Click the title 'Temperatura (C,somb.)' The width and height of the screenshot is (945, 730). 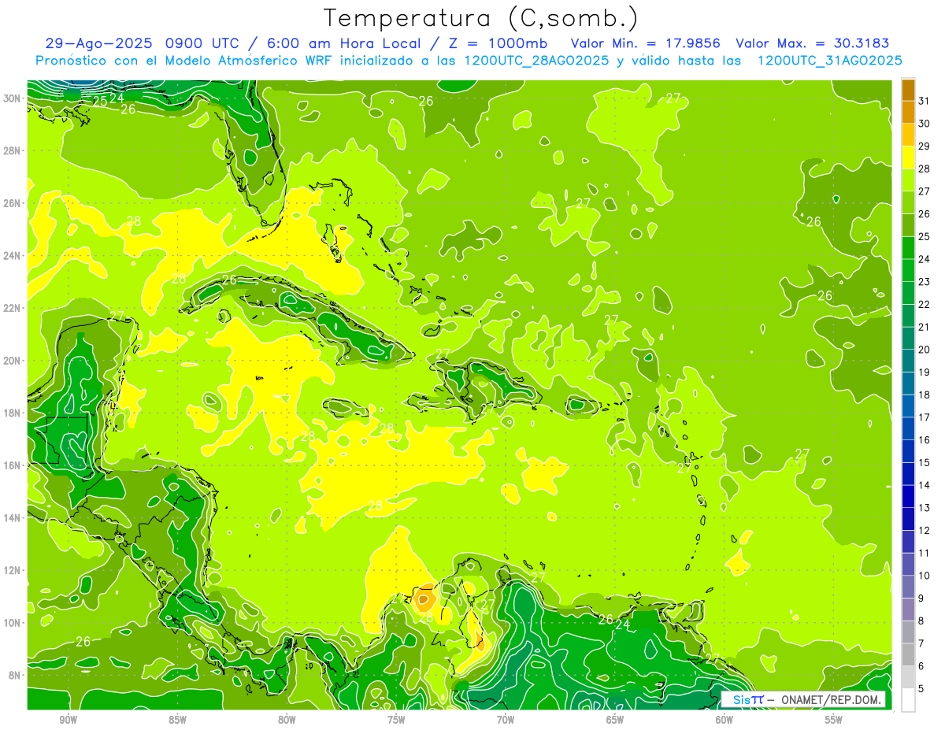[480, 19]
